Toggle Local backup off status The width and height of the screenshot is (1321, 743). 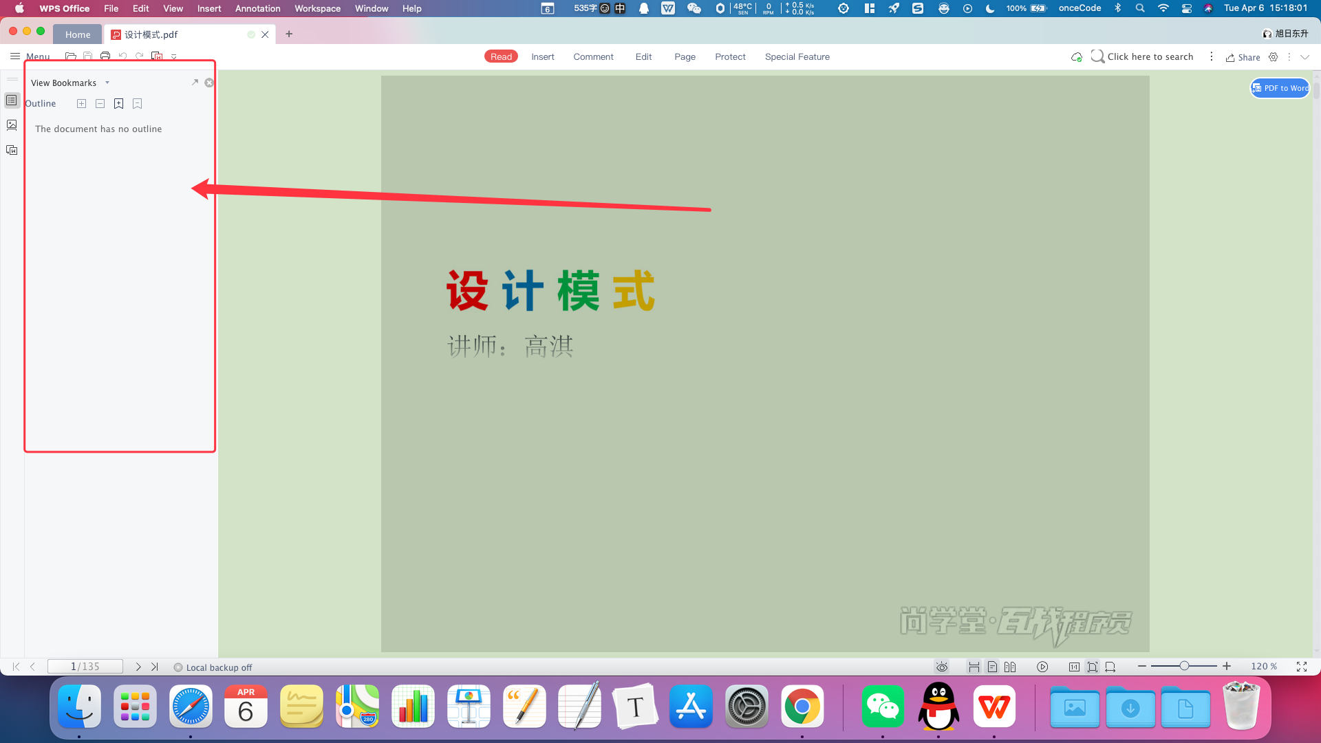click(213, 667)
